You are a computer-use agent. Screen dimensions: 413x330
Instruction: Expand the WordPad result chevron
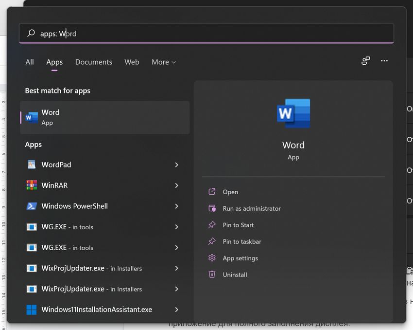pos(176,165)
